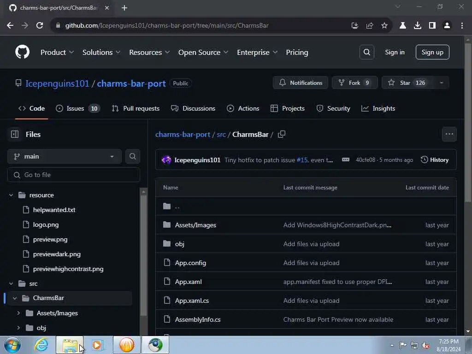Image resolution: width=472 pixels, height=354 pixels.
Task: Open the more options ellipsis button
Action: [449, 134]
